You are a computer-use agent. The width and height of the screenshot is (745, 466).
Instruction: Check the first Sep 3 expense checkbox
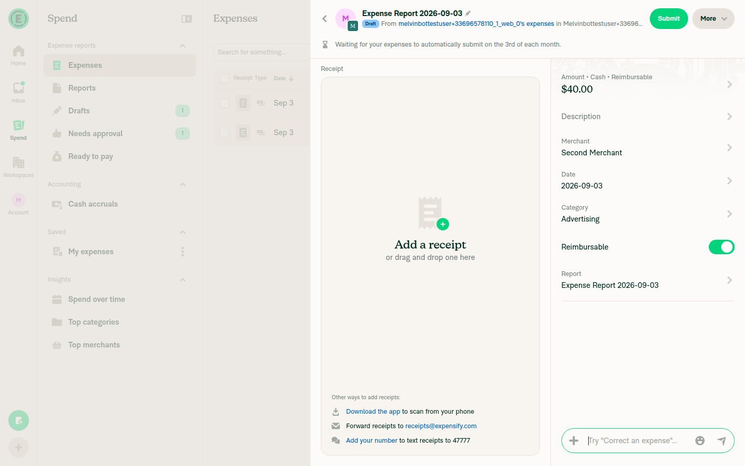click(225, 103)
